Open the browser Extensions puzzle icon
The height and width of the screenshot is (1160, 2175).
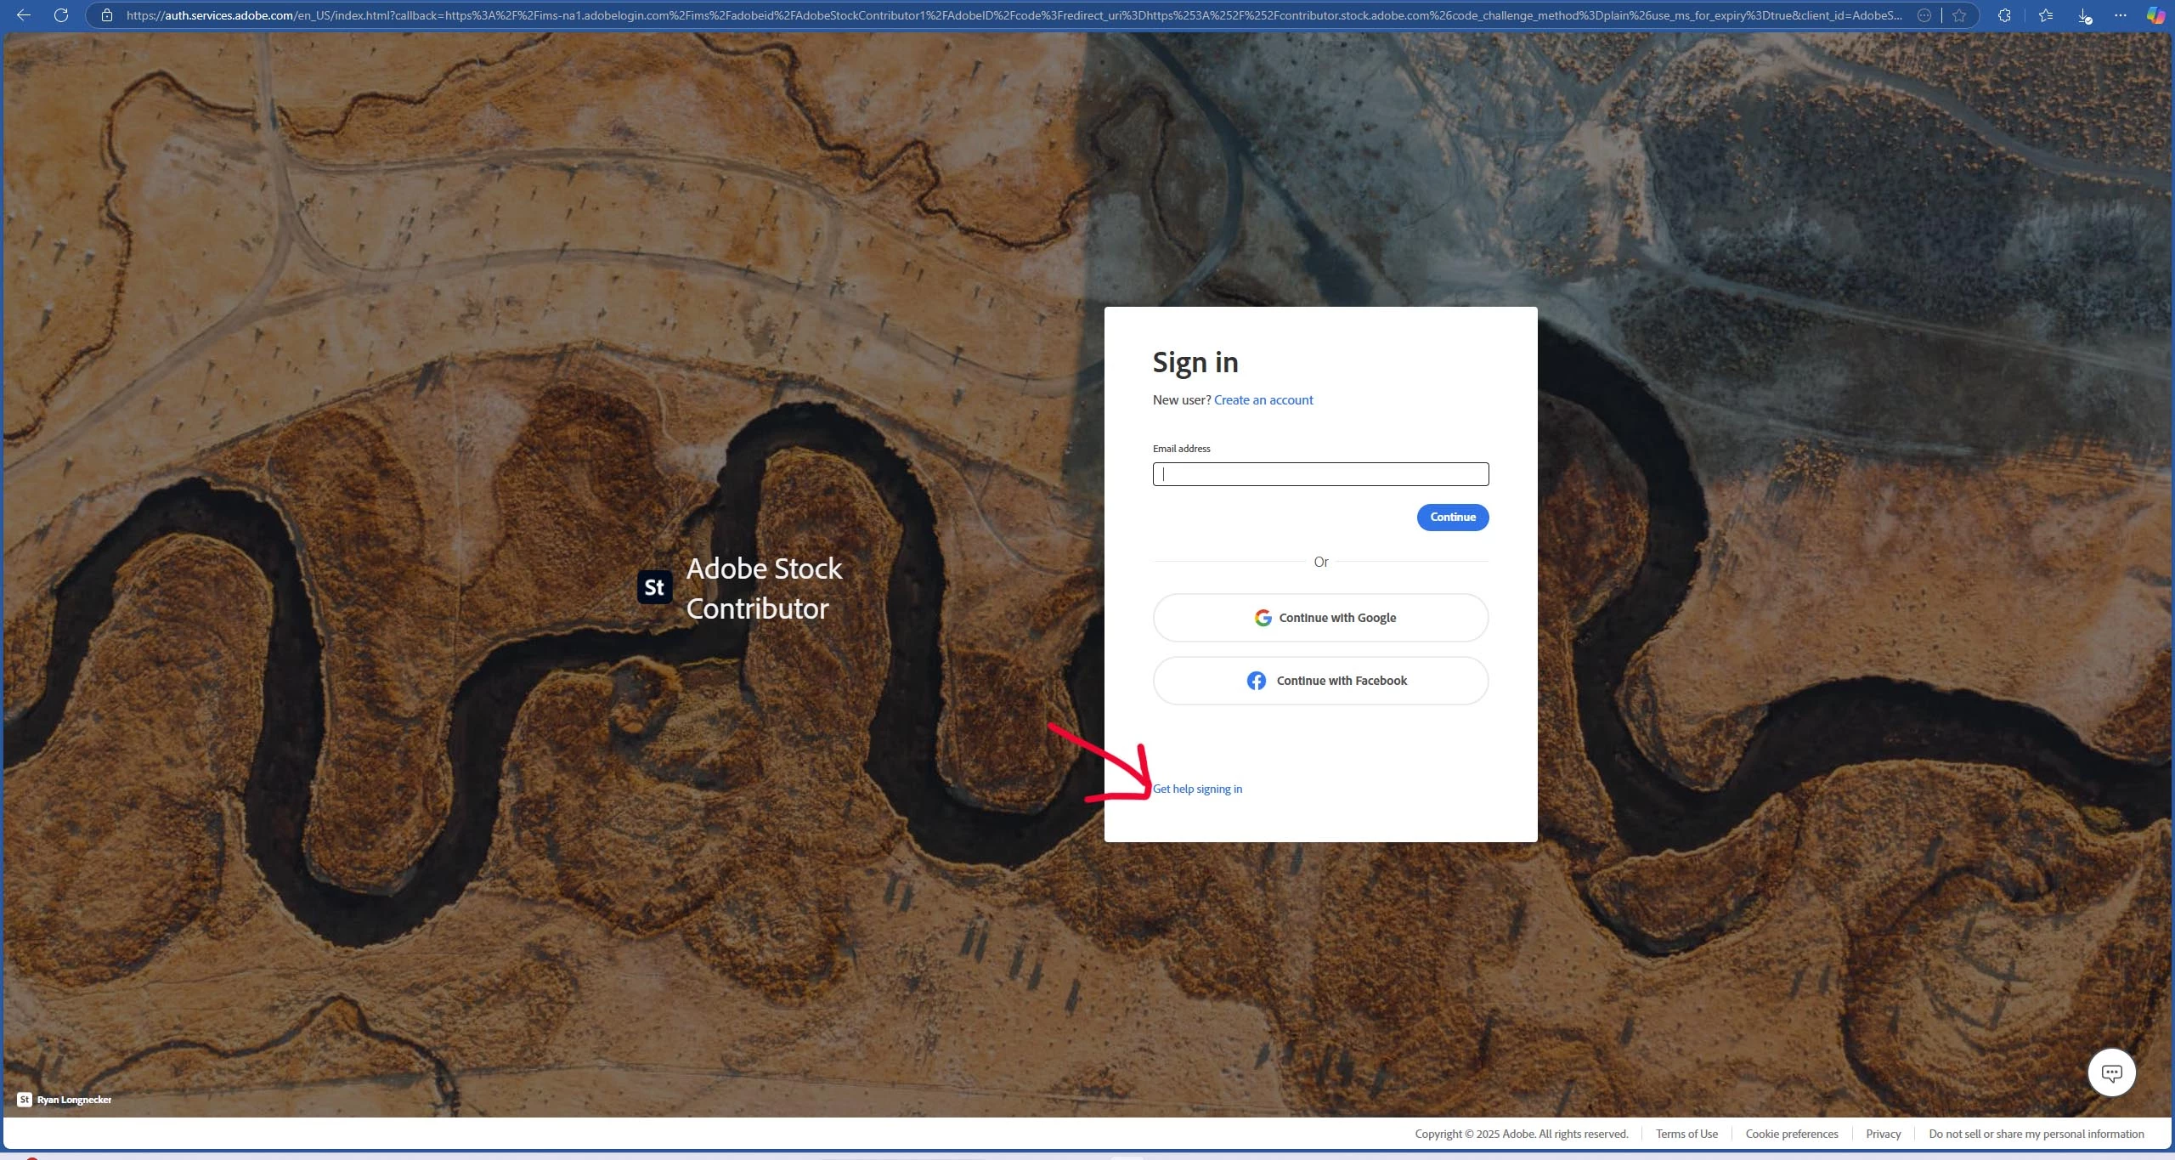(2004, 15)
